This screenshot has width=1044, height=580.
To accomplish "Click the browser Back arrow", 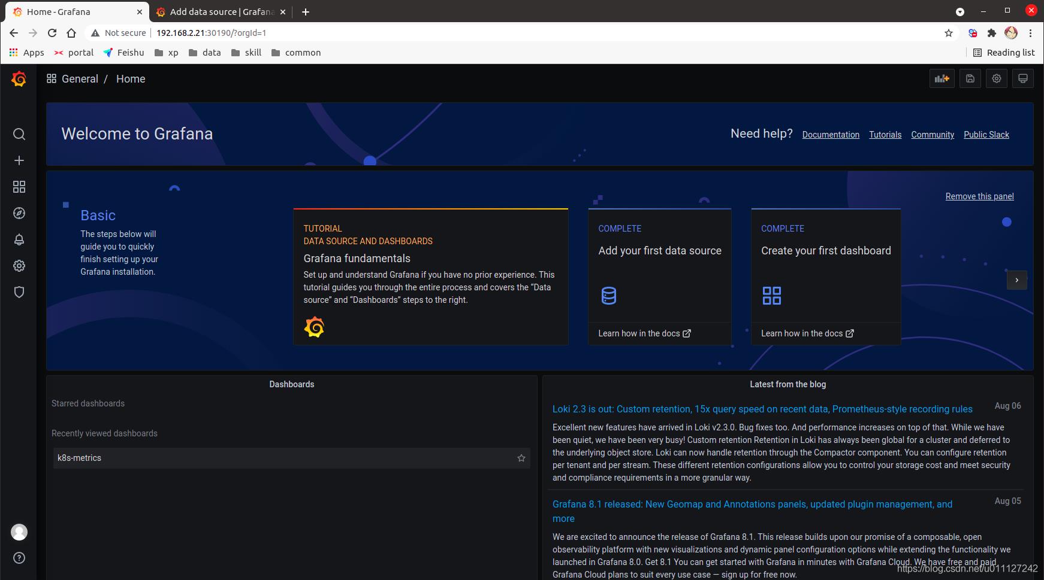I will coord(14,33).
